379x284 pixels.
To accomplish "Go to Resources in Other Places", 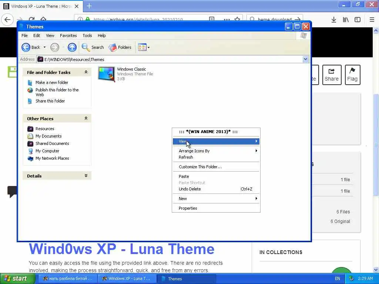I will [x=45, y=129].
